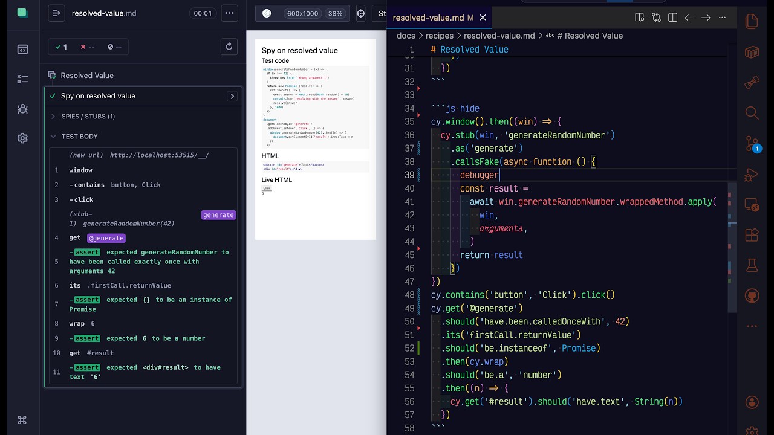The height and width of the screenshot is (435, 774).
Task: Click breadcrumb file resolved-value.md
Action: 499,36
